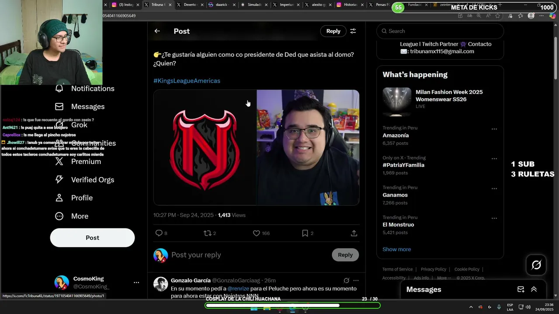Go back using the Post arrow

[157, 31]
